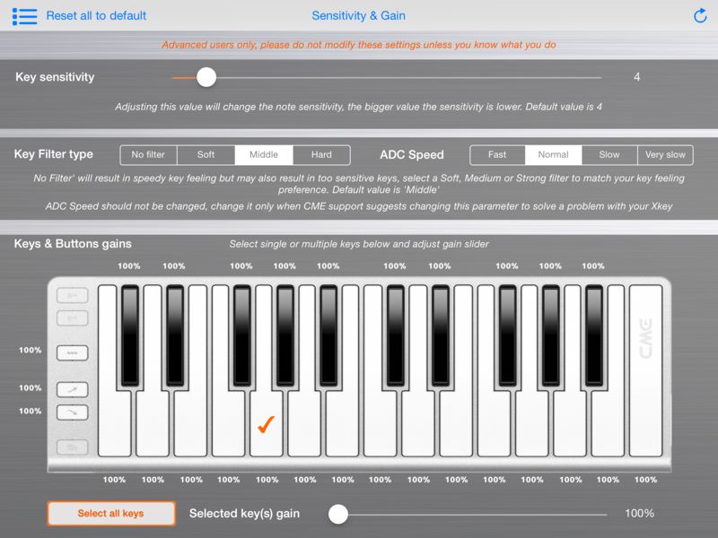Image resolution: width=718 pixels, height=538 pixels.
Task: Select the lowest F-sharp black key
Action: pos(241,335)
